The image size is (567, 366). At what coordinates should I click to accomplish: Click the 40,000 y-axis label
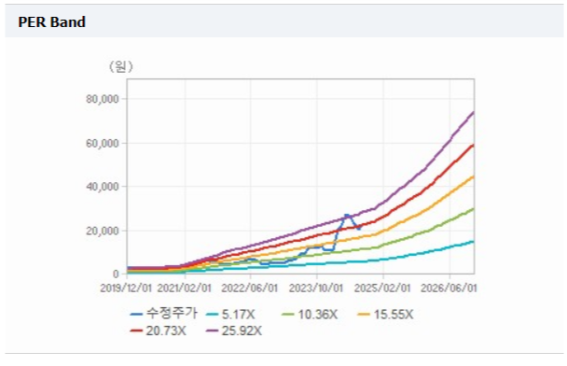point(103,187)
